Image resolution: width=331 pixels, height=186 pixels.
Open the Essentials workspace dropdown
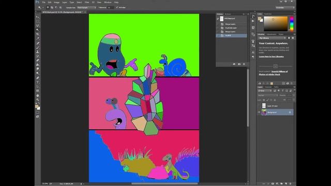click(285, 7)
